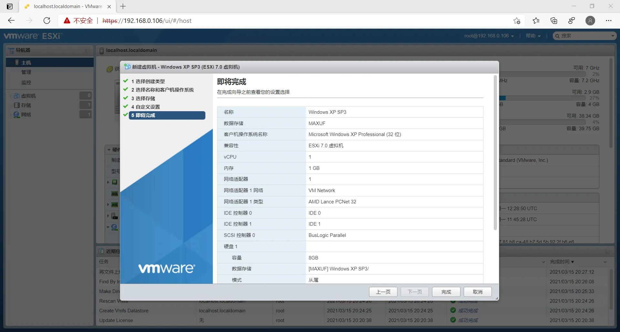Open a new browser tab
The image size is (620, 332).
click(123, 6)
